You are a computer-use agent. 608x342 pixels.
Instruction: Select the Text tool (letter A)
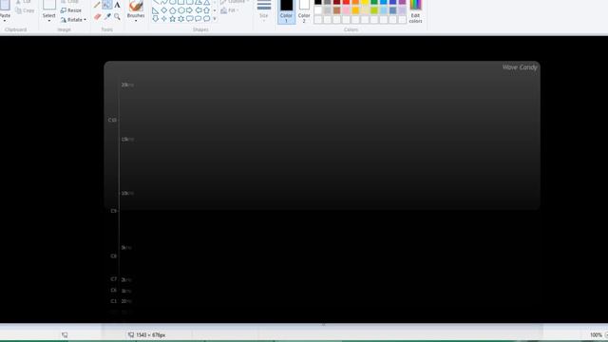click(117, 5)
